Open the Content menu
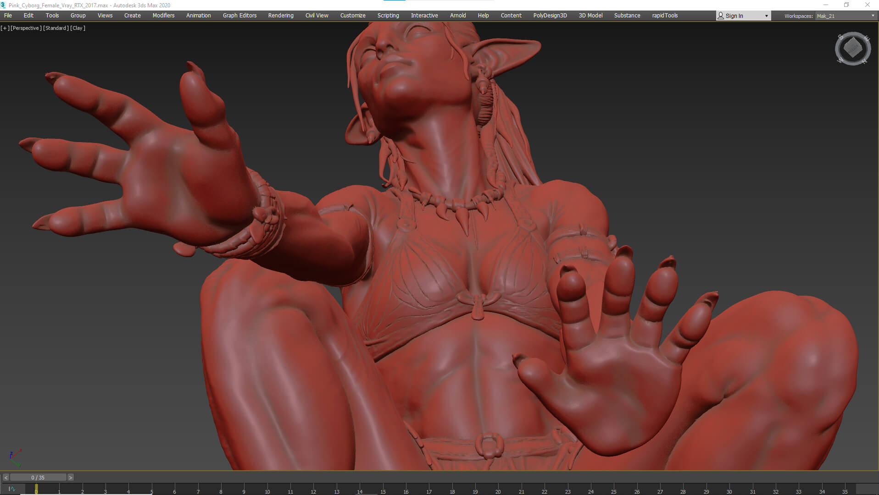The height and width of the screenshot is (495, 879). [x=511, y=16]
